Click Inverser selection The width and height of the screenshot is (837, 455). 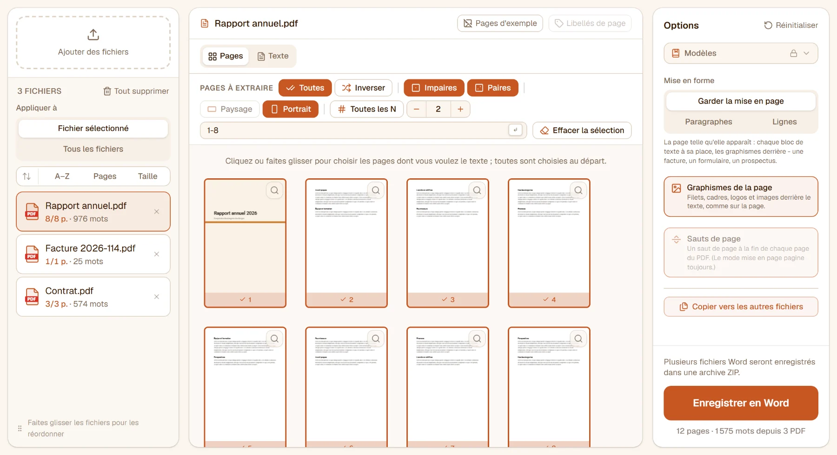[364, 88]
